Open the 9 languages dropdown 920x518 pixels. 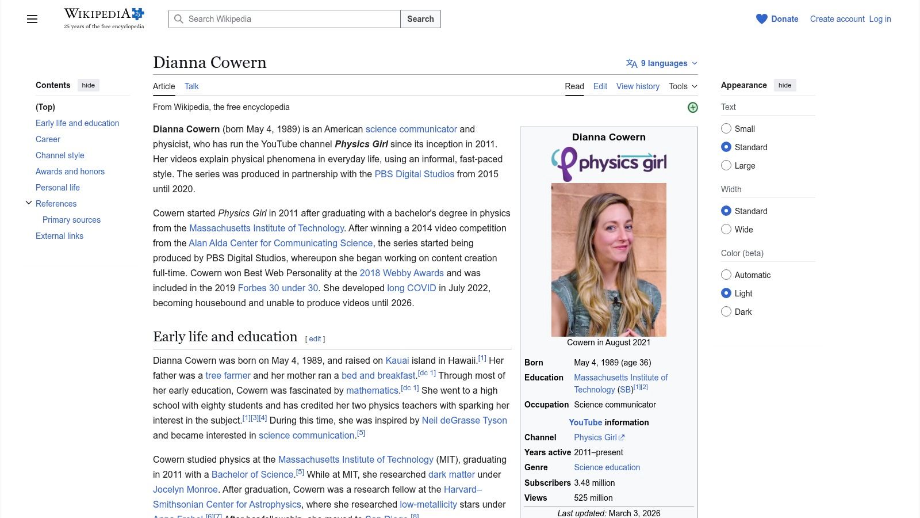662,63
